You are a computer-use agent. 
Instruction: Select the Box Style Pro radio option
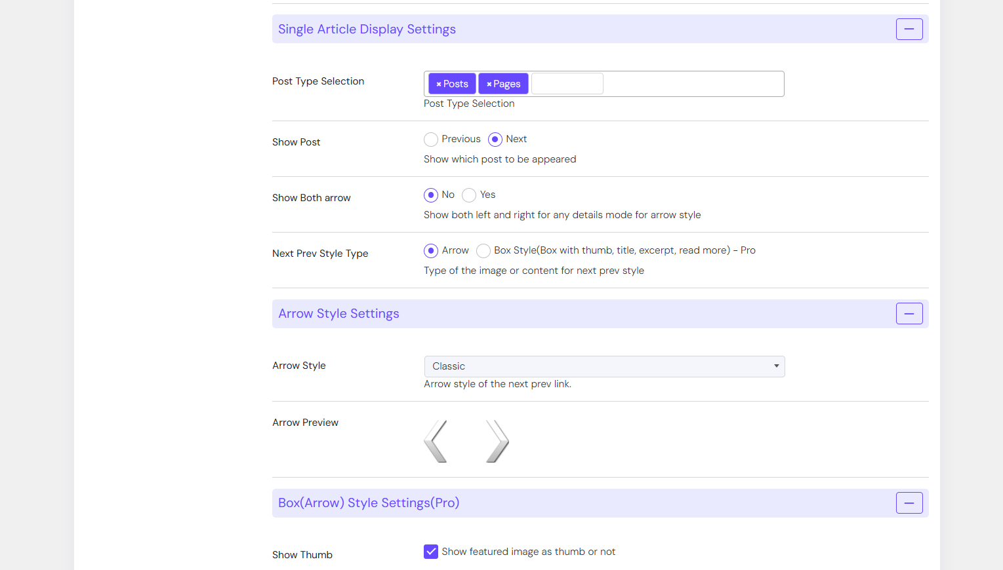pos(483,251)
